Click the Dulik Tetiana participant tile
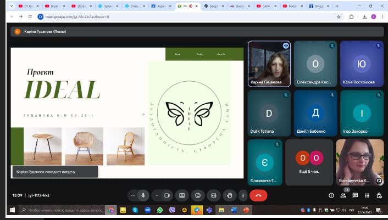Screen dimensions: 388x220 [269, 113]
